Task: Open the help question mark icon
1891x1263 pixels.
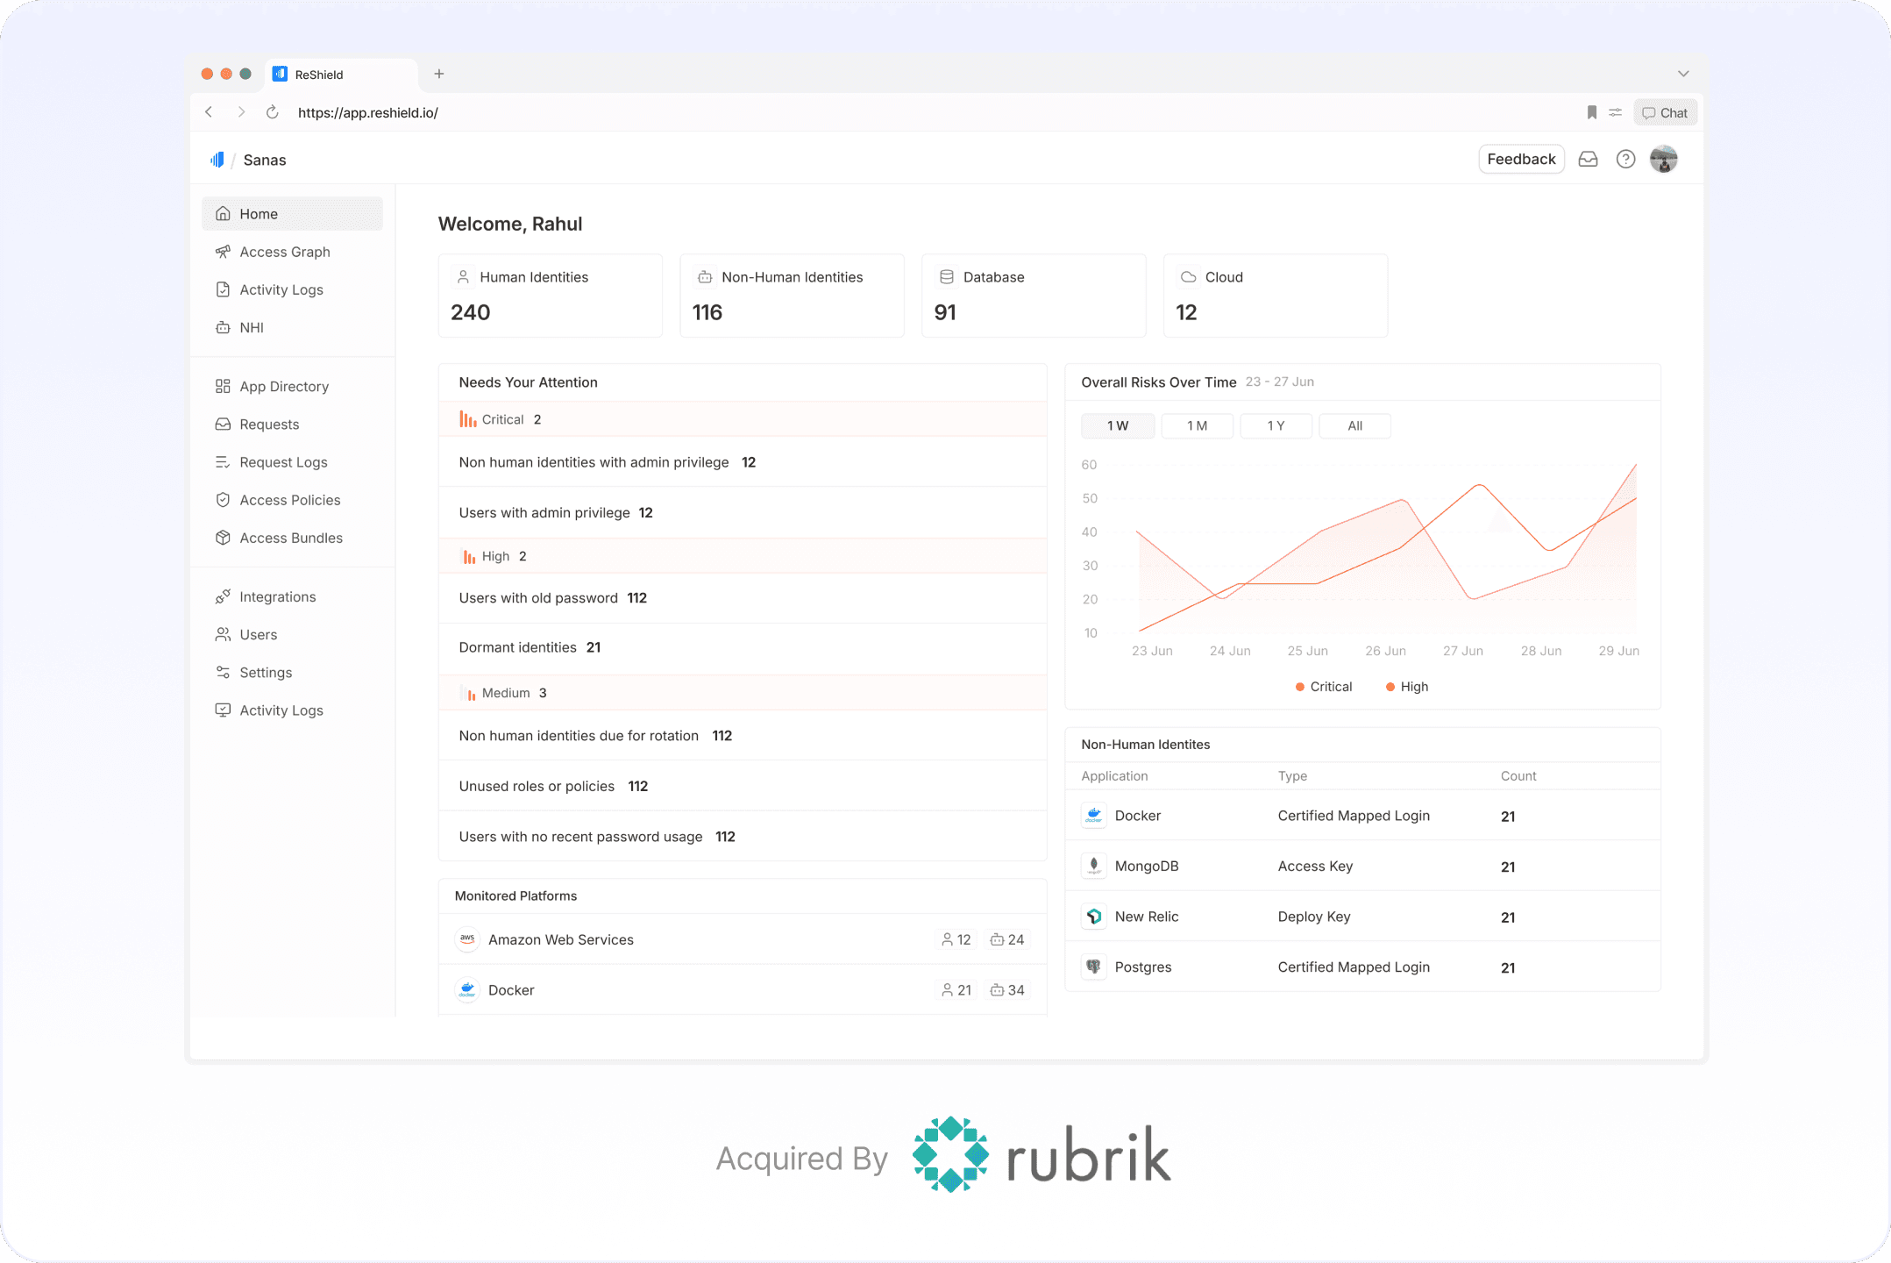Action: click(1625, 159)
